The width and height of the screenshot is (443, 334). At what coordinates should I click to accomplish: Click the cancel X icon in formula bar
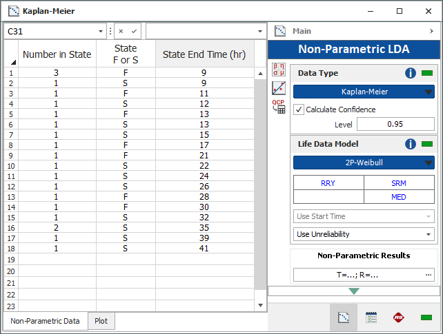click(x=121, y=31)
